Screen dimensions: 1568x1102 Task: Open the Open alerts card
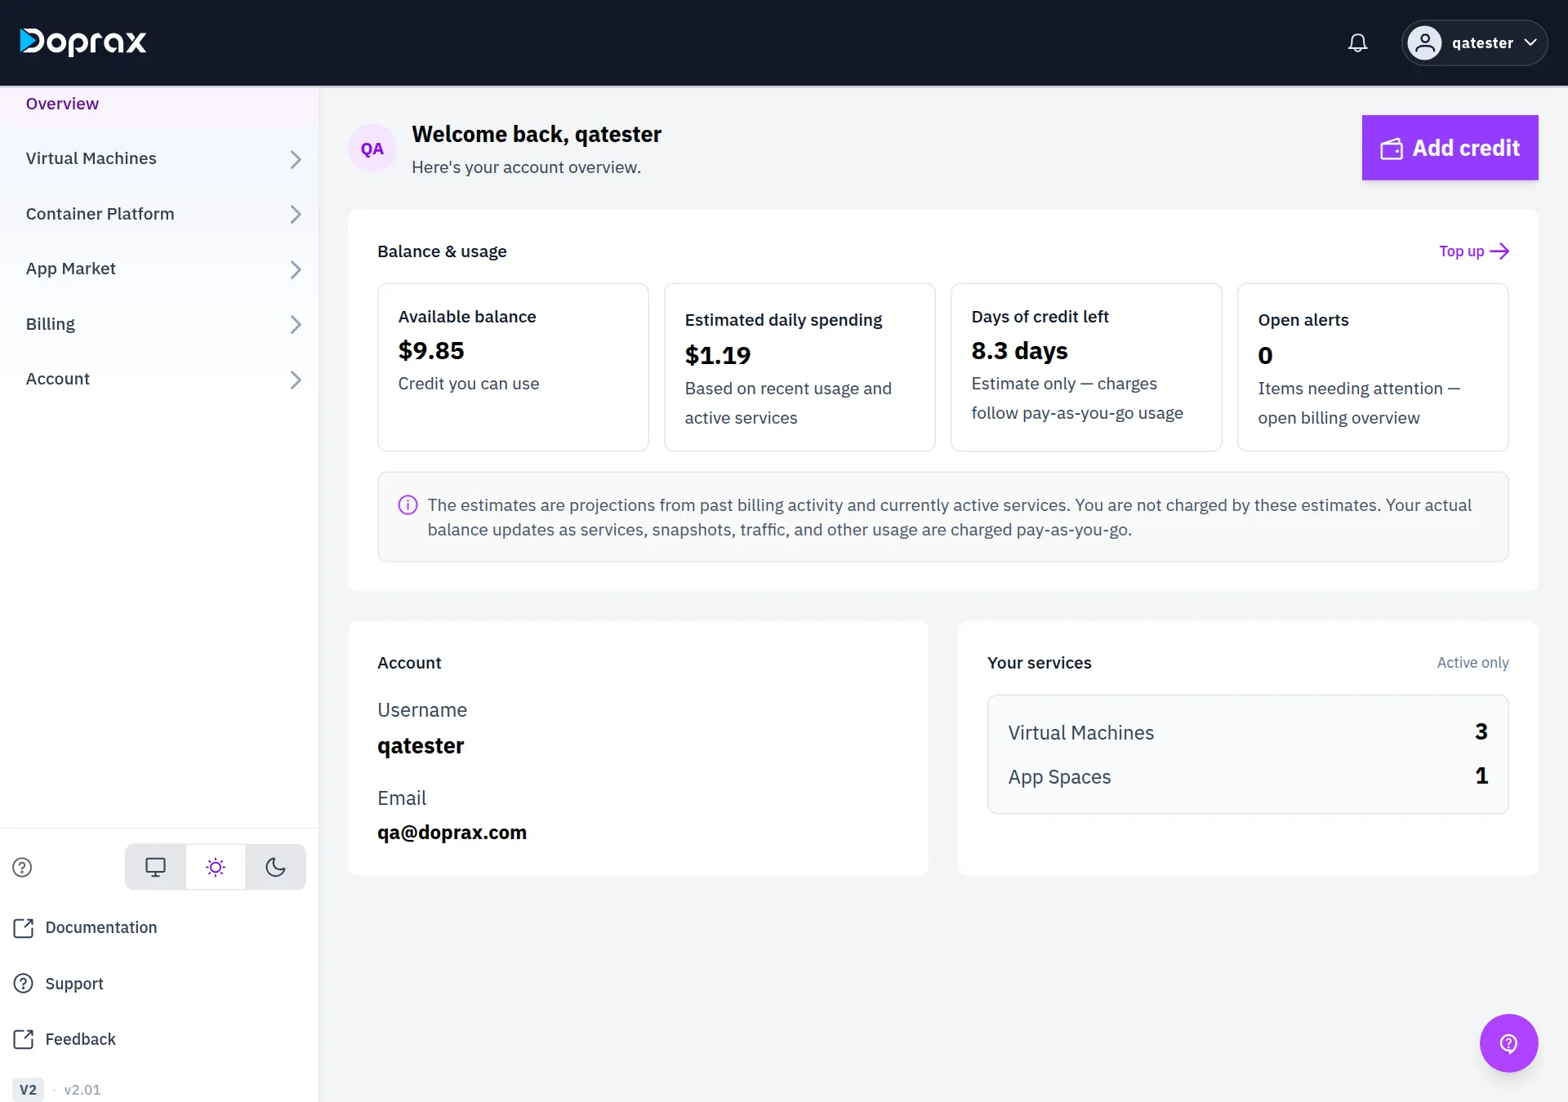tap(1372, 367)
